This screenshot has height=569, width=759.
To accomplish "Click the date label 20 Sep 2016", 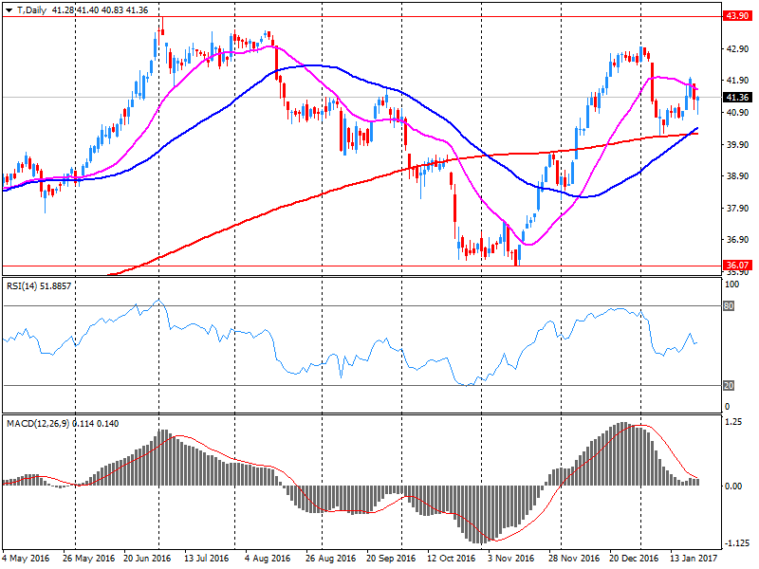I will (x=391, y=559).
